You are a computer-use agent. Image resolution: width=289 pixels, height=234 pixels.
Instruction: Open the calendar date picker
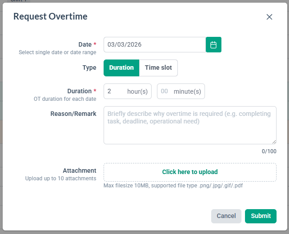pyautogui.click(x=213, y=45)
